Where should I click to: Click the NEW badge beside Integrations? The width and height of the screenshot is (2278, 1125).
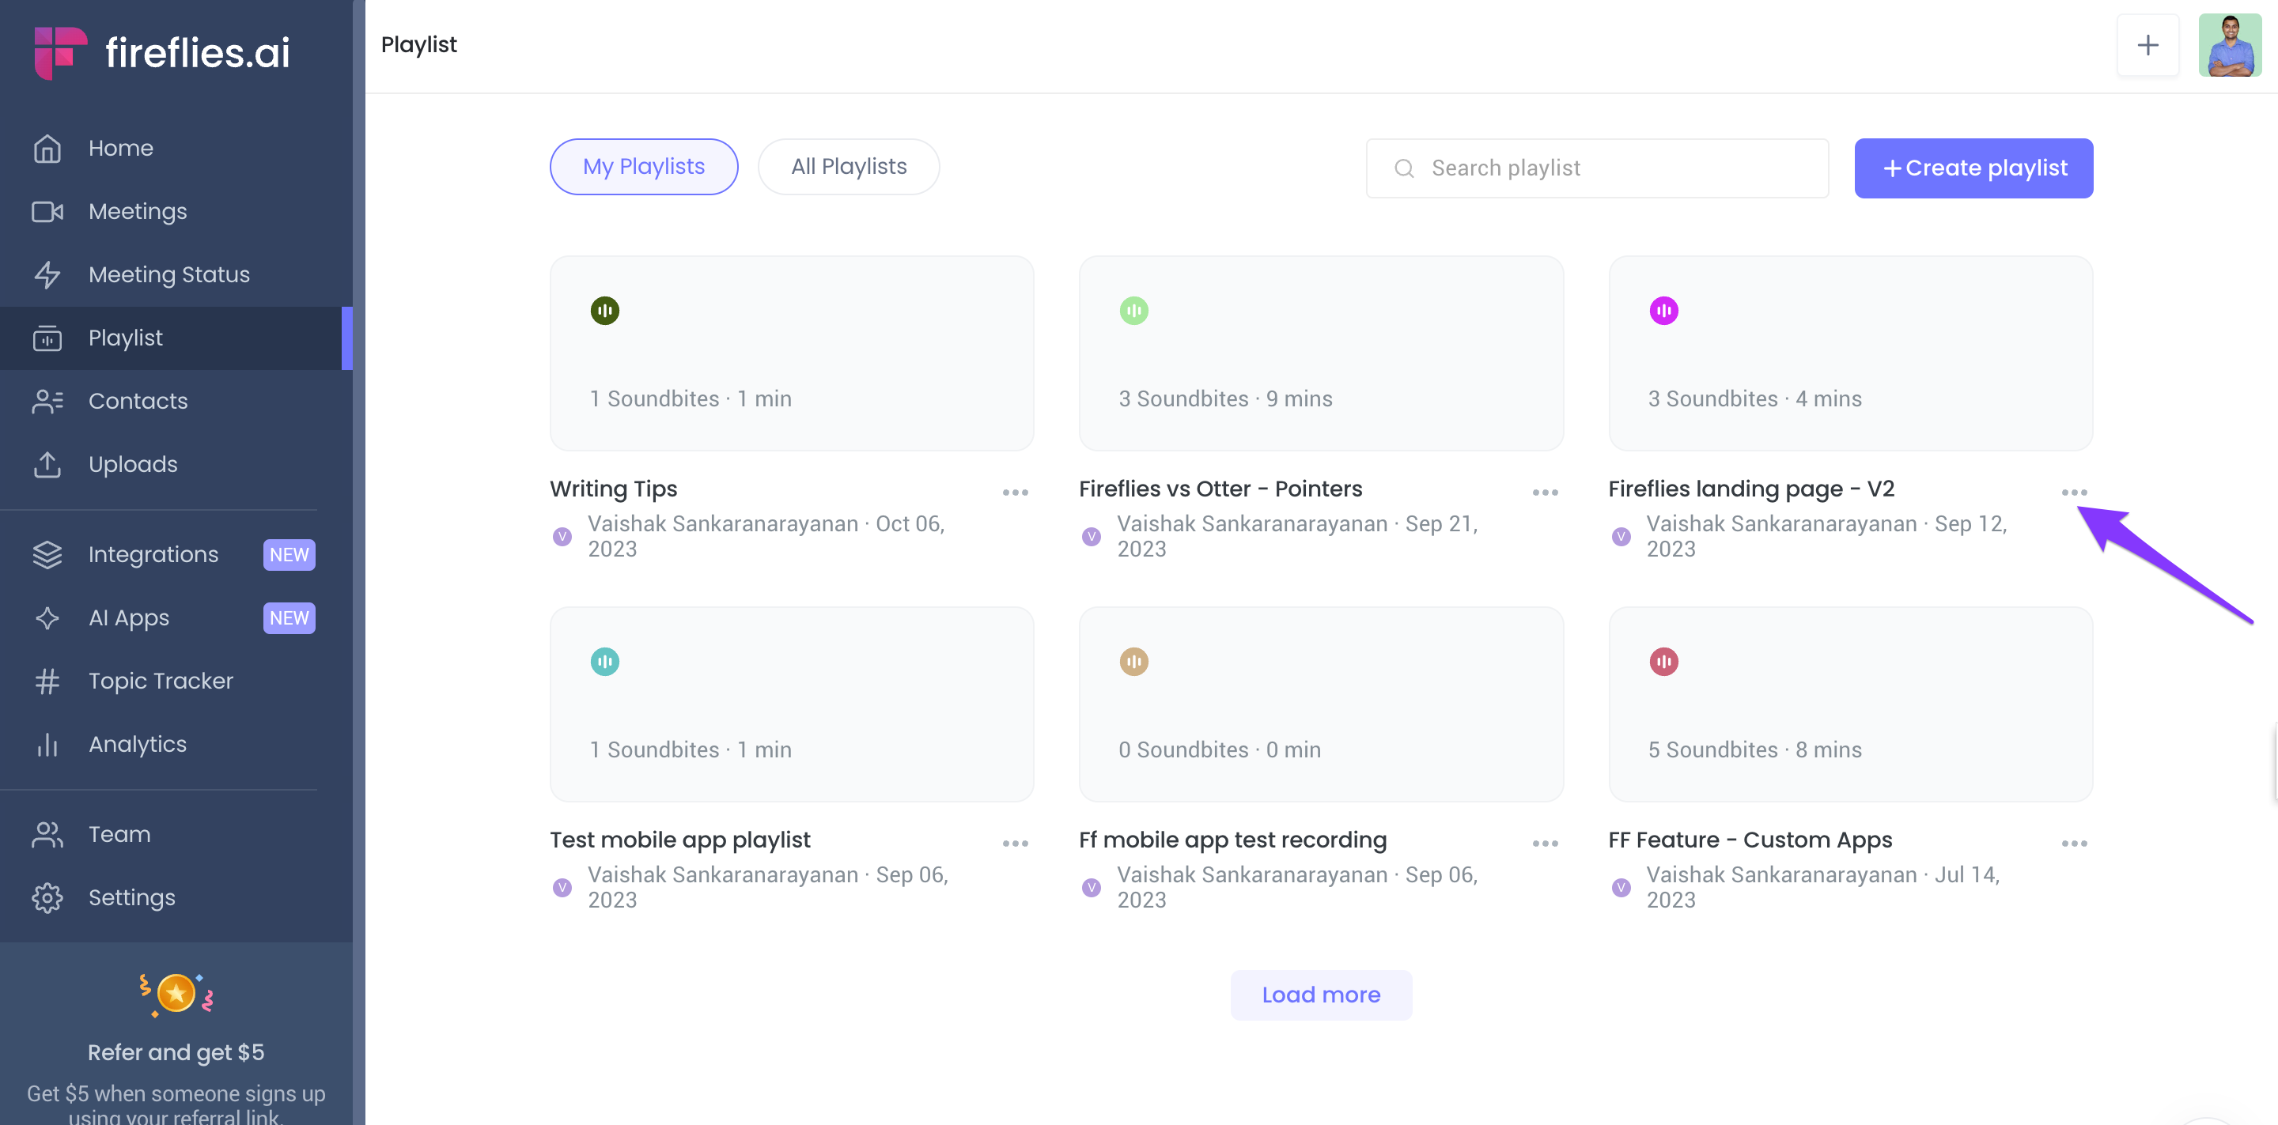(289, 555)
